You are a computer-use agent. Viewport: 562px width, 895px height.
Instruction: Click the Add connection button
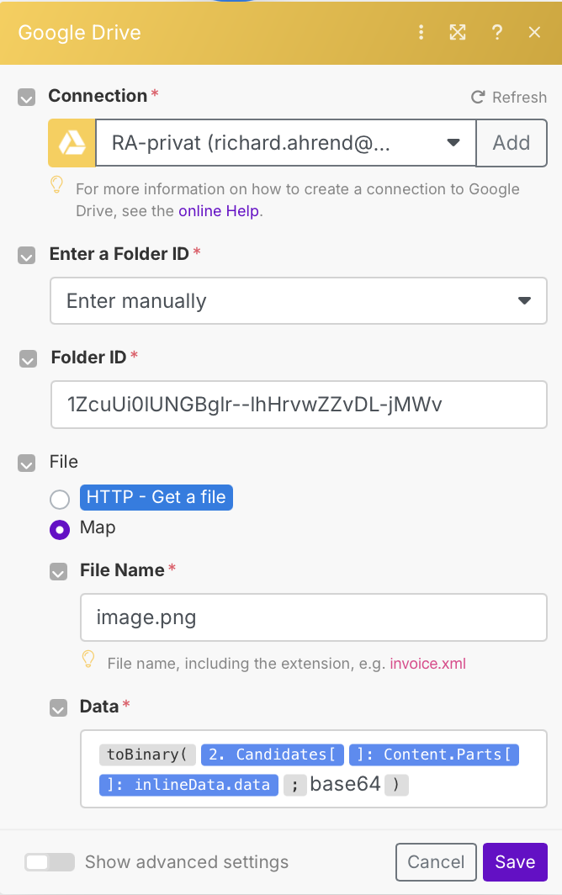pyautogui.click(x=512, y=143)
